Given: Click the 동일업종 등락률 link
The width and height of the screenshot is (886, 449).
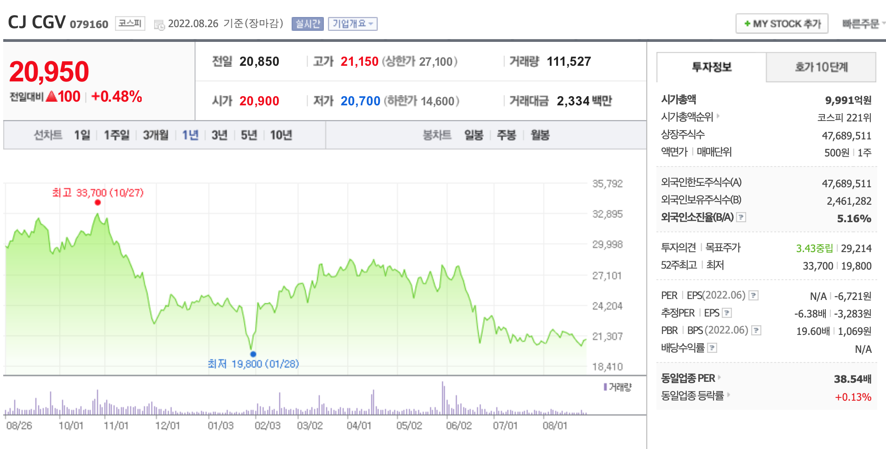Looking at the screenshot, I should click(692, 396).
